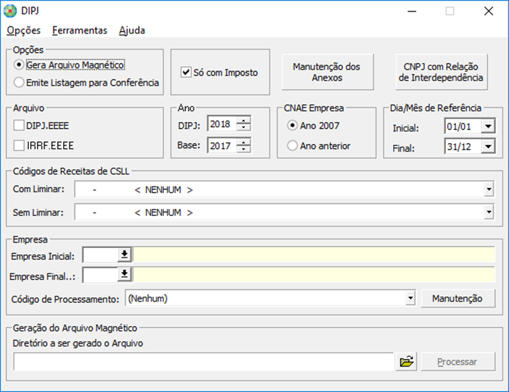Minimize the DIPJ window
This screenshot has height=392, width=509.
point(412,11)
